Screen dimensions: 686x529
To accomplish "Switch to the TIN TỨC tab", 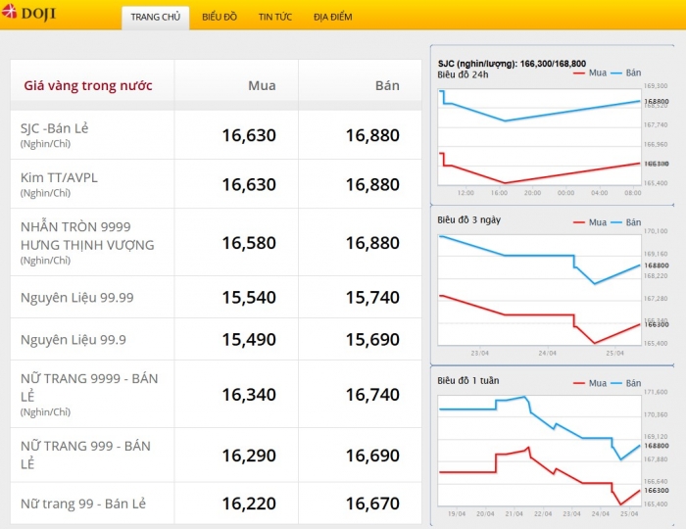I will point(274,18).
